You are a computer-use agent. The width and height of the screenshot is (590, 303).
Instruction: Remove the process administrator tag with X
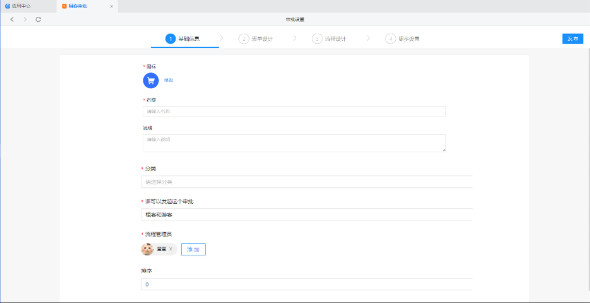170,249
